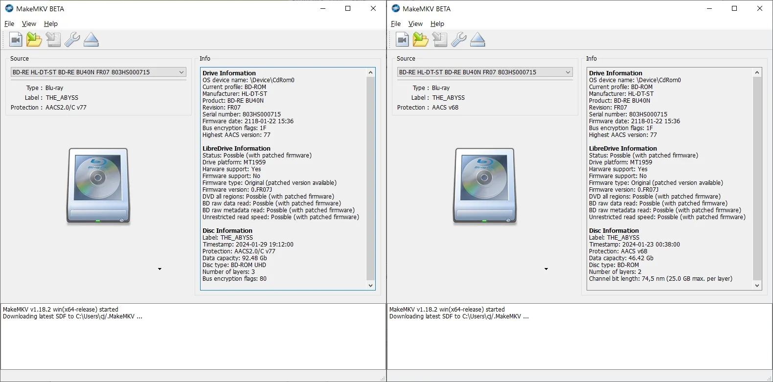Click "Timestamp: 2024-01-29 19:12:00" line

coord(248,245)
